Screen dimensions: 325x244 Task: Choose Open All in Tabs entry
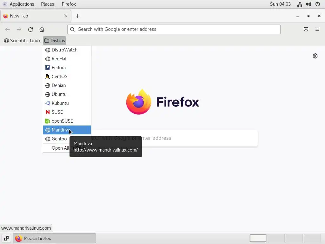click(67, 148)
